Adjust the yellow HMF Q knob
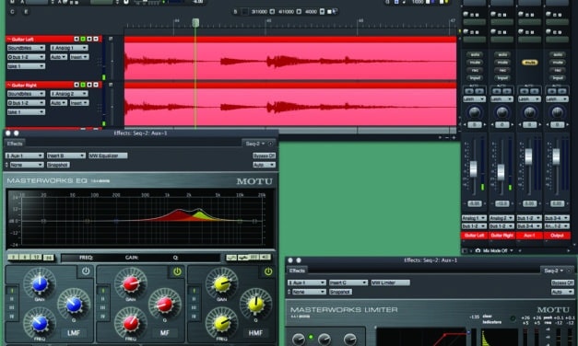The width and height of the screenshot is (578, 346). [255, 304]
